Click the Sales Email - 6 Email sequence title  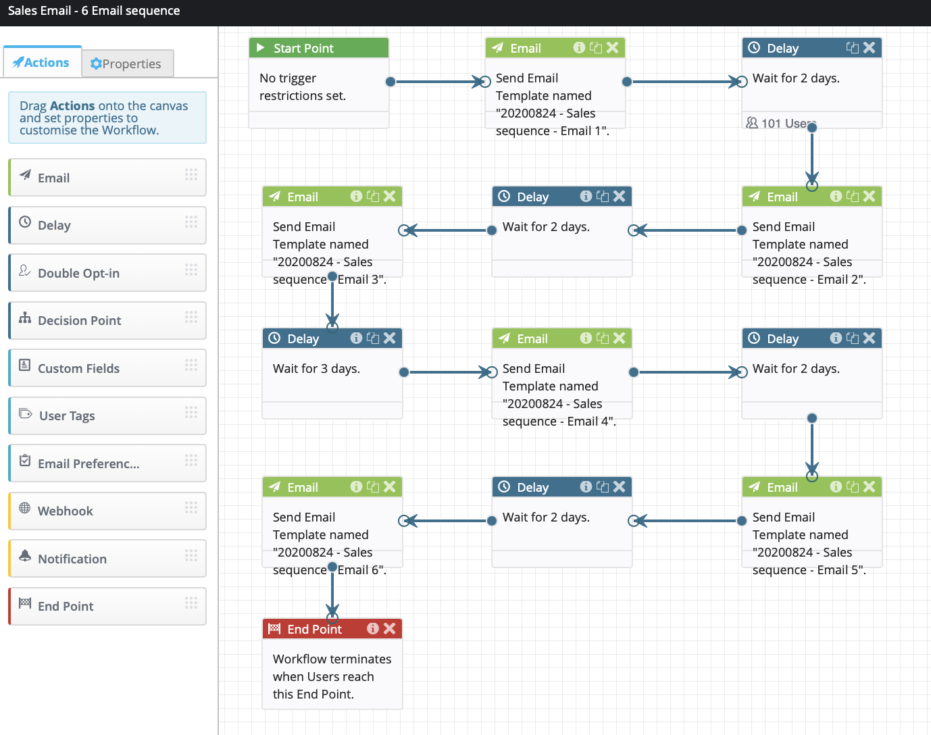94,11
